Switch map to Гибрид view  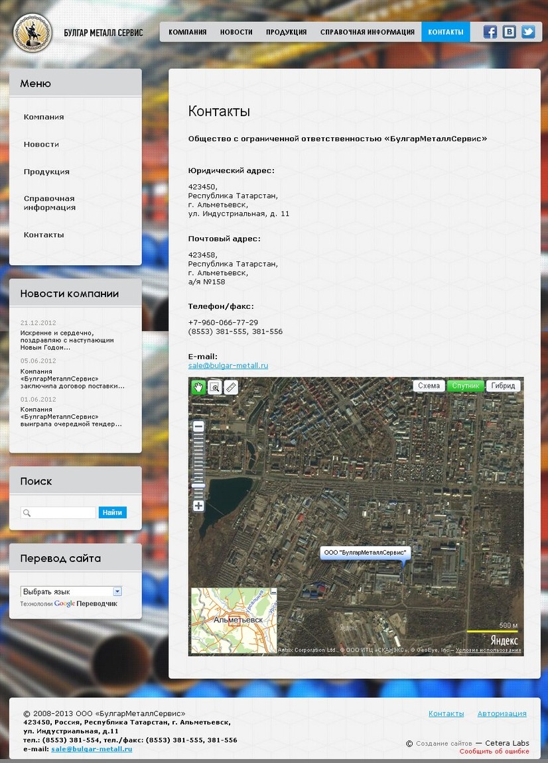(503, 386)
